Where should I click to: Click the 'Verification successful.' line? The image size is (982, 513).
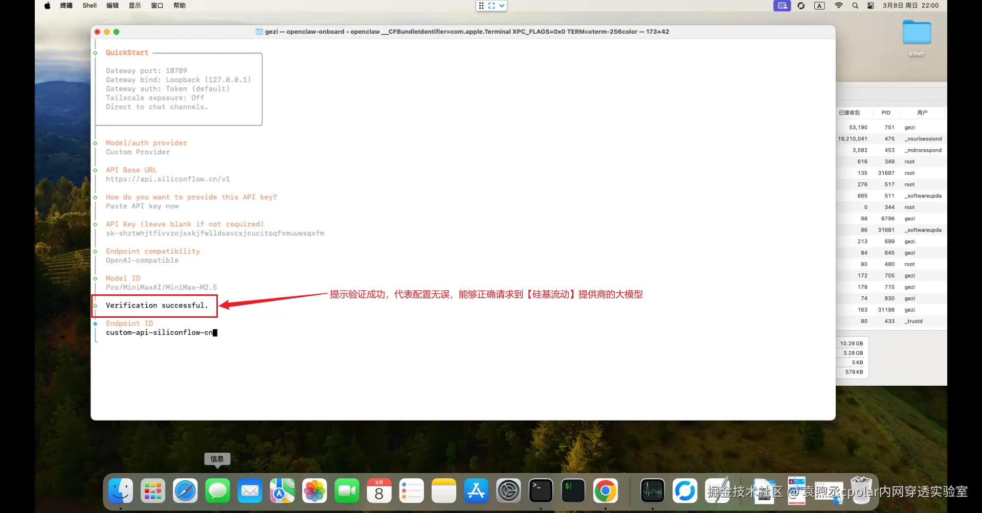(x=157, y=306)
